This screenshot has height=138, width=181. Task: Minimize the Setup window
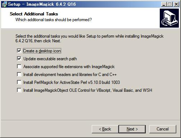pyautogui.click(x=164, y=4)
